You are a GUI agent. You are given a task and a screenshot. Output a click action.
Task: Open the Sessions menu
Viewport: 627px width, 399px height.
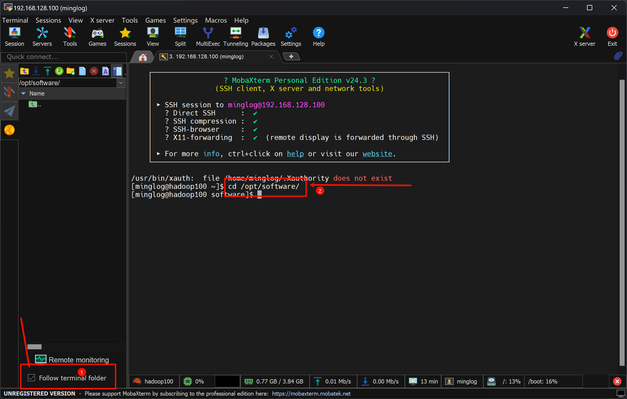click(48, 20)
